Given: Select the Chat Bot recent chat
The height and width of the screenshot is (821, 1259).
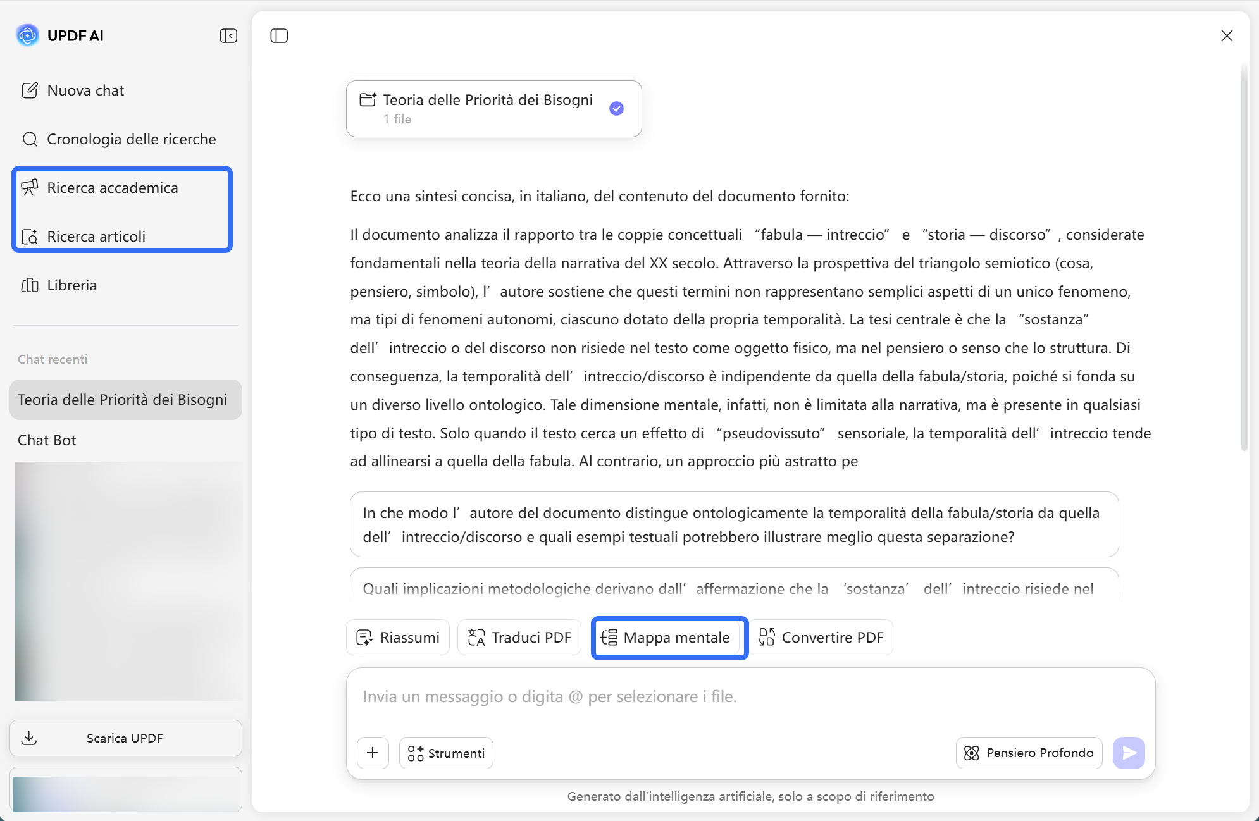Looking at the screenshot, I should pyautogui.click(x=47, y=440).
